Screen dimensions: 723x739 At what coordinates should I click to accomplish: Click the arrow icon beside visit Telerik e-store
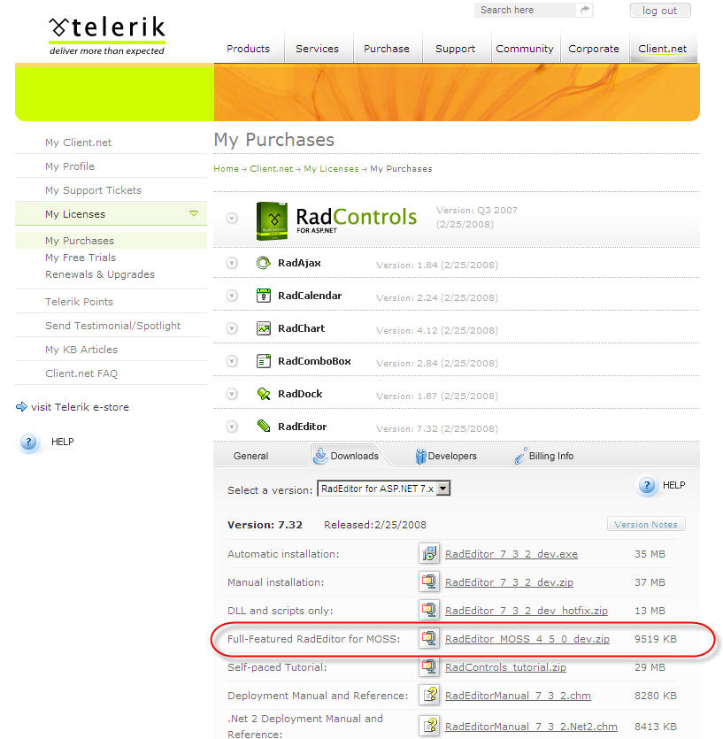[21, 407]
